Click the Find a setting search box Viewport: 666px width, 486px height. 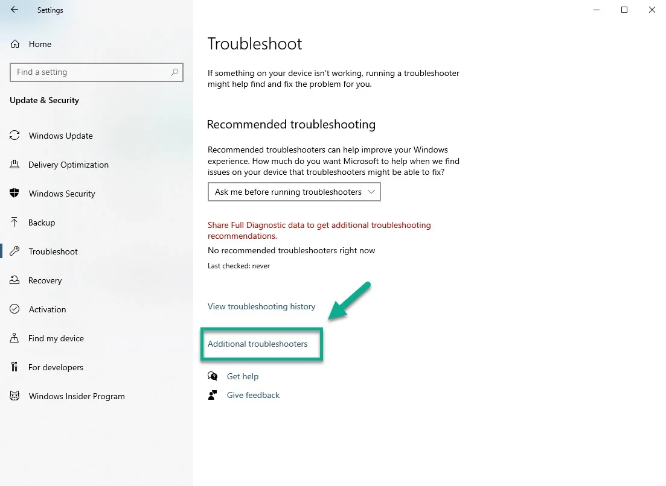point(97,72)
